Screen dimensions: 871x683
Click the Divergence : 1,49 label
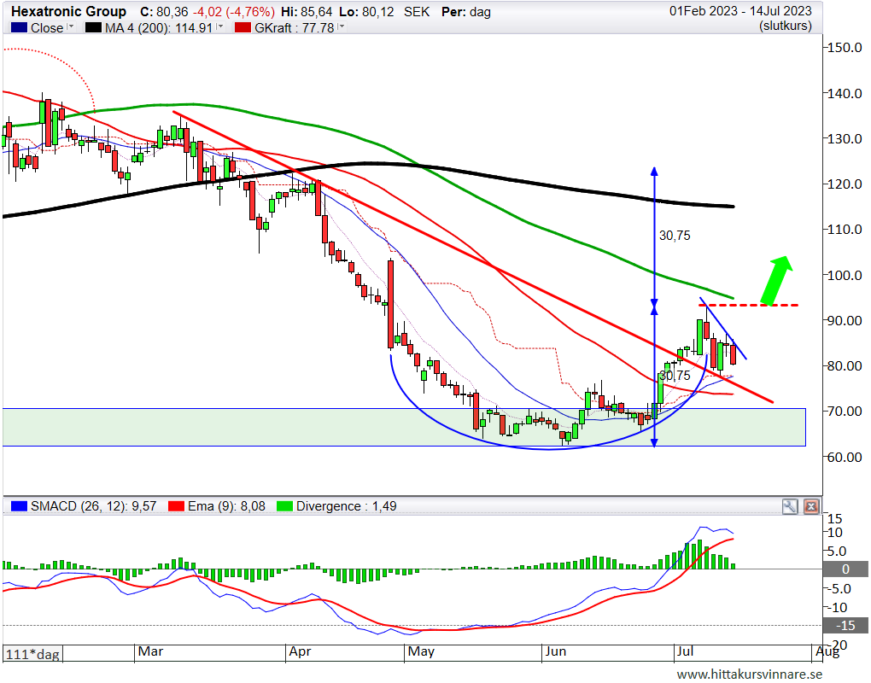tap(347, 506)
